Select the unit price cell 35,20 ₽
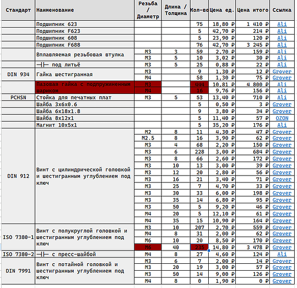 (222, 125)
